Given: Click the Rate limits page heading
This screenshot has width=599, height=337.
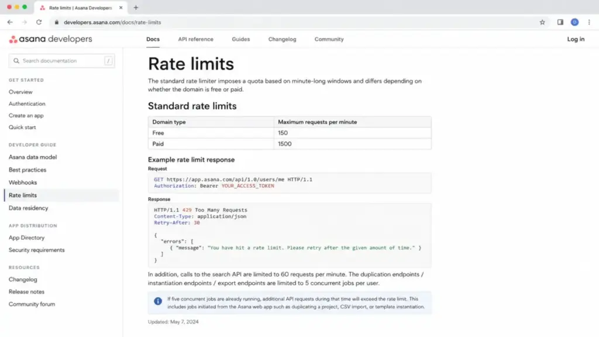Looking at the screenshot, I should click(x=191, y=64).
